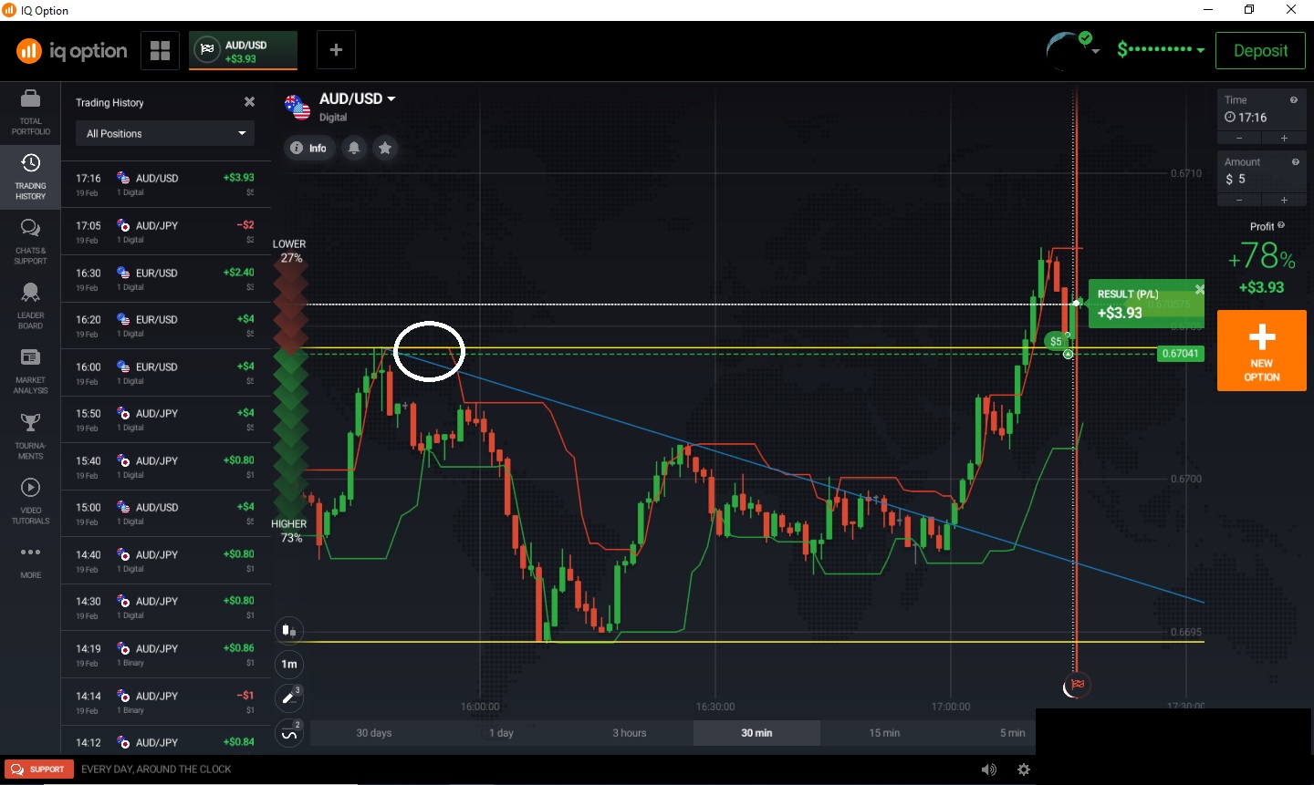Open the Amount help question icon
The height and width of the screenshot is (785, 1314).
pyautogui.click(x=1295, y=162)
